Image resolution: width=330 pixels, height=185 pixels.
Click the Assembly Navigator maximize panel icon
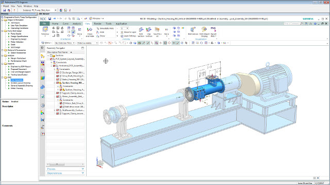(82, 48)
